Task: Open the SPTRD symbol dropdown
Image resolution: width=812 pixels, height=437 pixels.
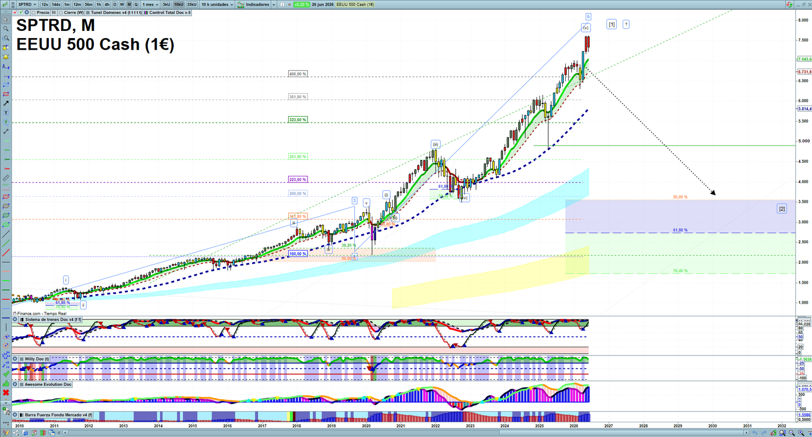Action: click(27, 5)
